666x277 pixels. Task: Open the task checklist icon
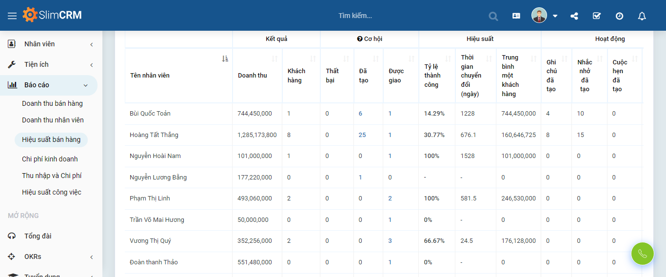pos(597,16)
